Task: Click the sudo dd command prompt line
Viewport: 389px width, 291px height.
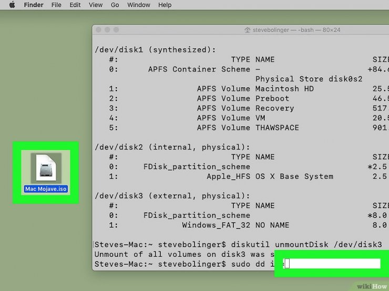Action: pyautogui.click(x=185, y=264)
